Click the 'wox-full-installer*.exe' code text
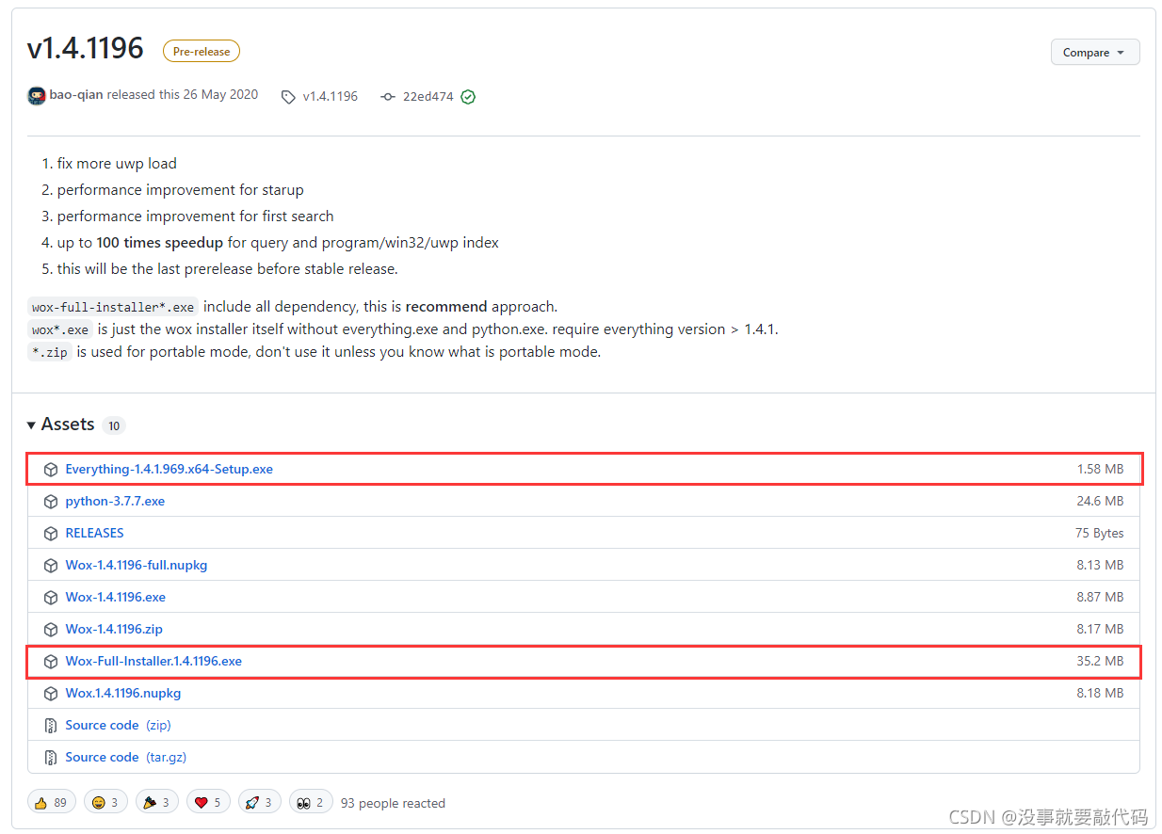This screenshot has width=1162, height=834. (x=113, y=307)
